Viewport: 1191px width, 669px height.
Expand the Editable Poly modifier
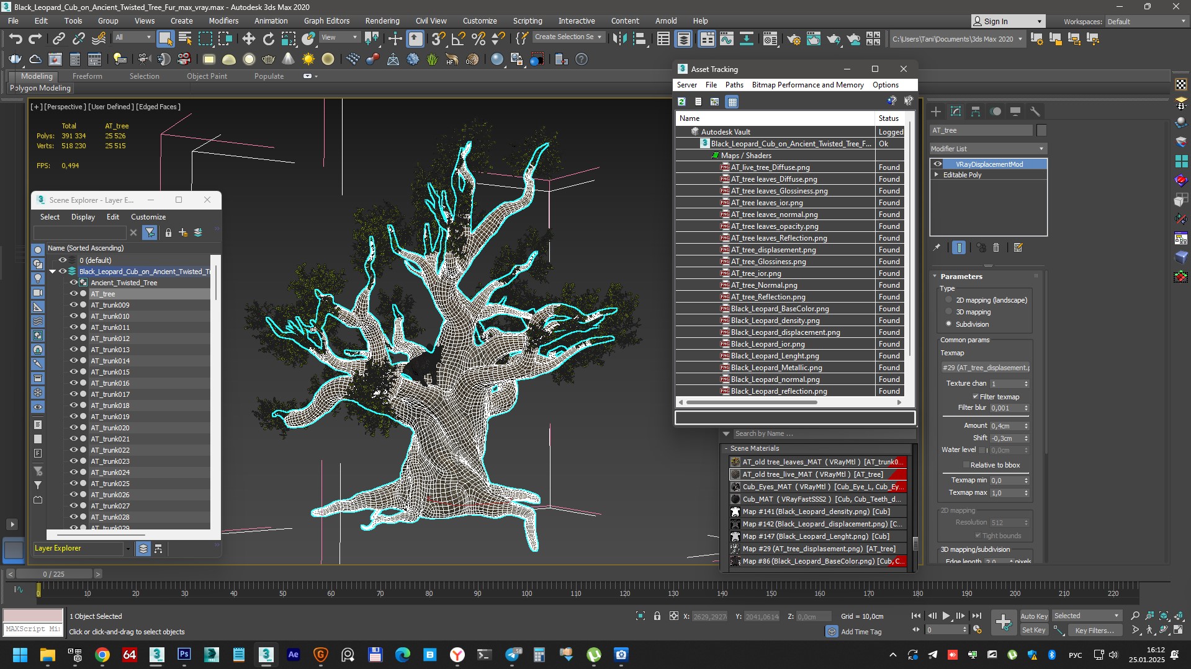tap(937, 175)
